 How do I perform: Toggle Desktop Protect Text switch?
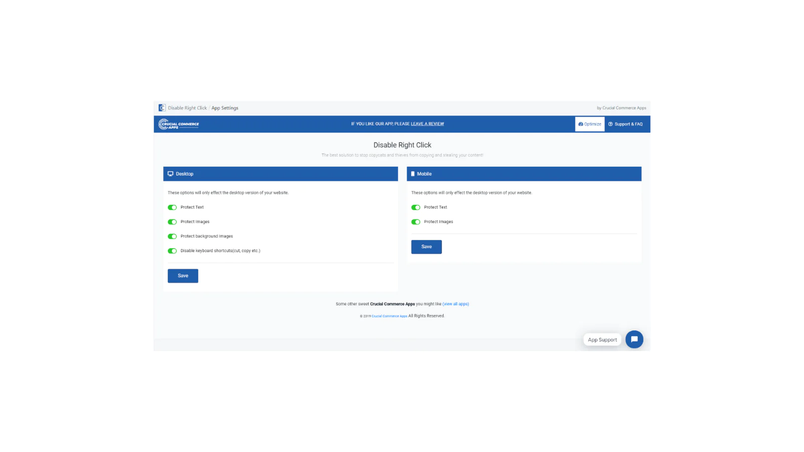click(172, 207)
